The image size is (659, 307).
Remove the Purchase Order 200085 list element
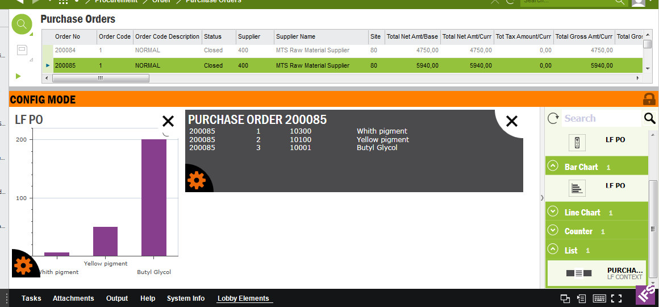tap(511, 121)
